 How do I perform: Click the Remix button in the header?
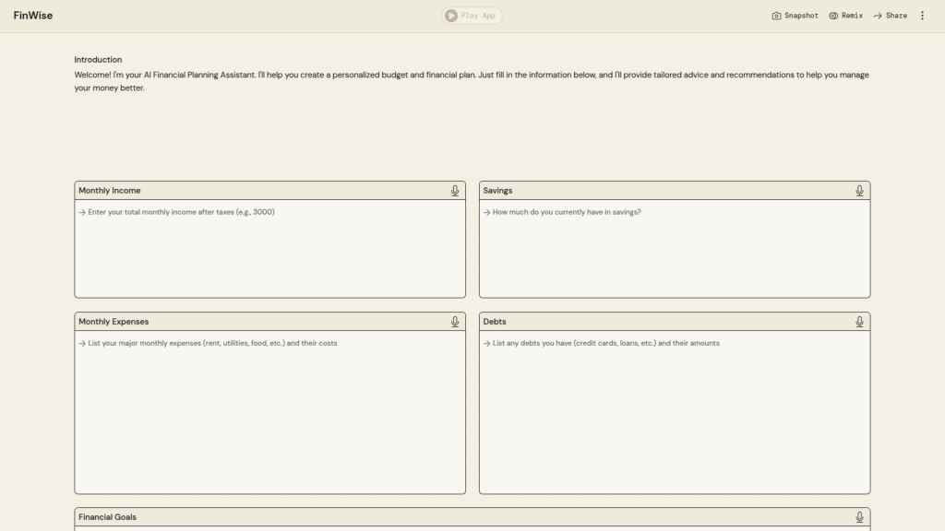click(845, 16)
